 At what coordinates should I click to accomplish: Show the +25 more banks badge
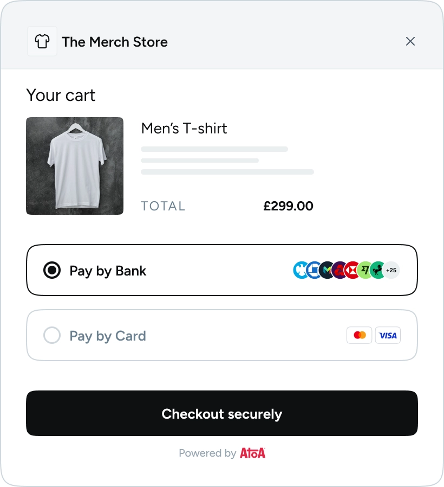[391, 270]
